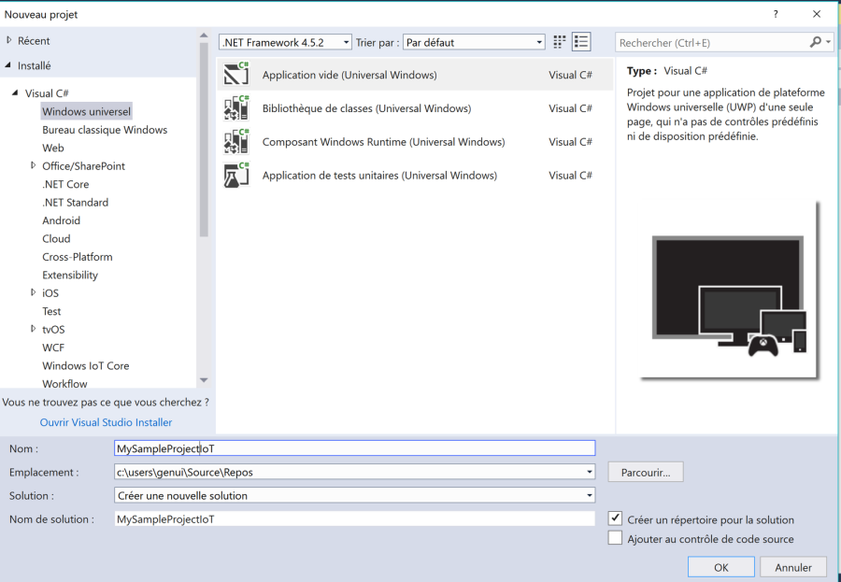The width and height of the screenshot is (841, 582).
Task: Click the category tree scrollbar thumb
Action: coord(204,139)
